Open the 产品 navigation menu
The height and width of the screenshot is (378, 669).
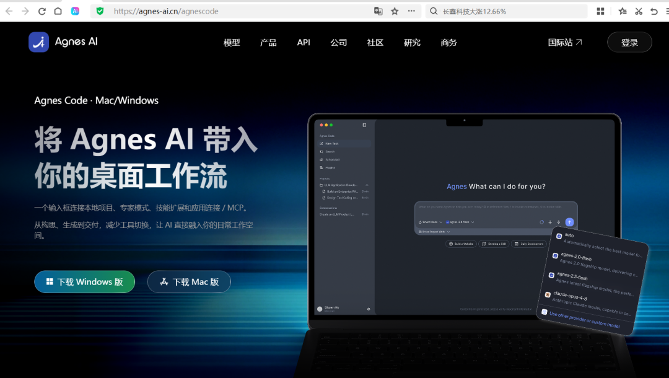pyautogui.click(x=268, y=42)
